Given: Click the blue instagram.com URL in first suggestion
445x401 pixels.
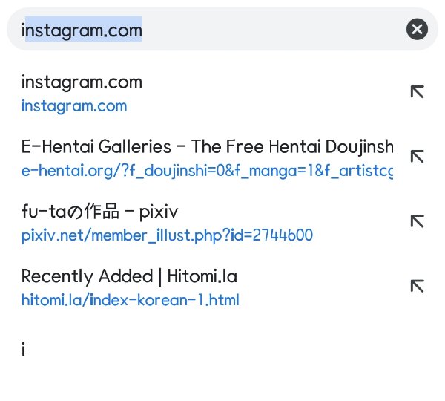Looking at the screenshot, I should coord(74,105).
